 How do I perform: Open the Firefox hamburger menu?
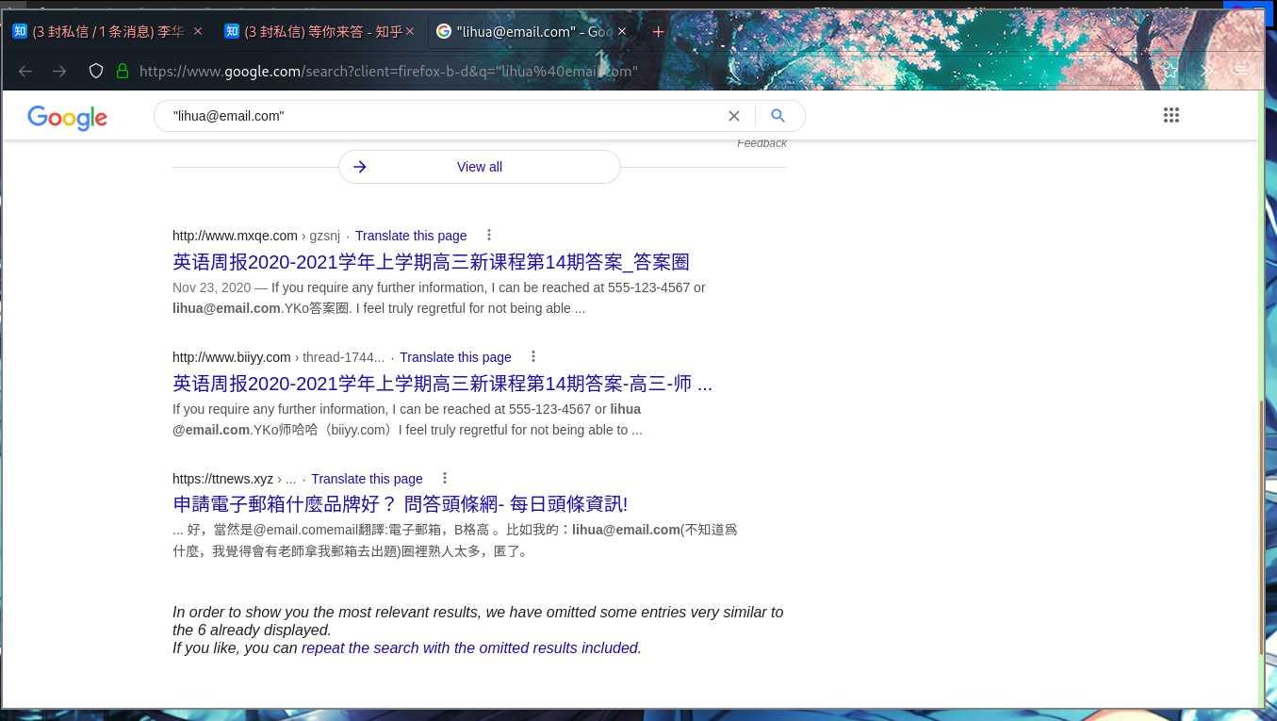coord(1241,71)
